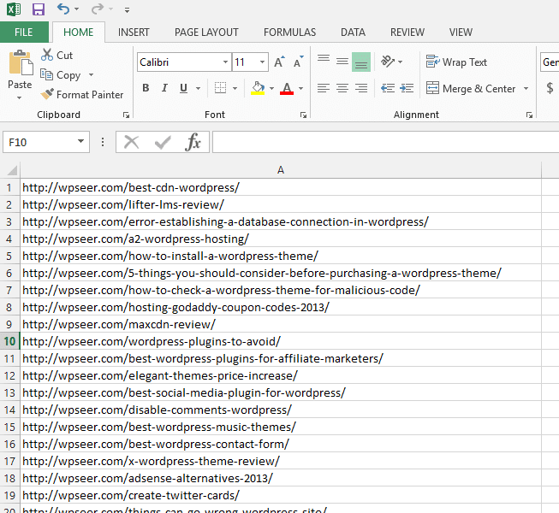Toggle Align Right
This screenshot has height=513, width=559.
click(x=361, y=88)
